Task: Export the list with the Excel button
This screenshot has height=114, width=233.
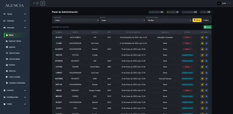Action: [x=207, y=27]
